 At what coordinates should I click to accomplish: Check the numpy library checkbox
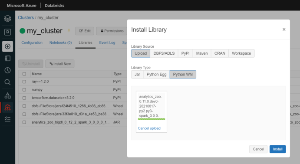24,90
